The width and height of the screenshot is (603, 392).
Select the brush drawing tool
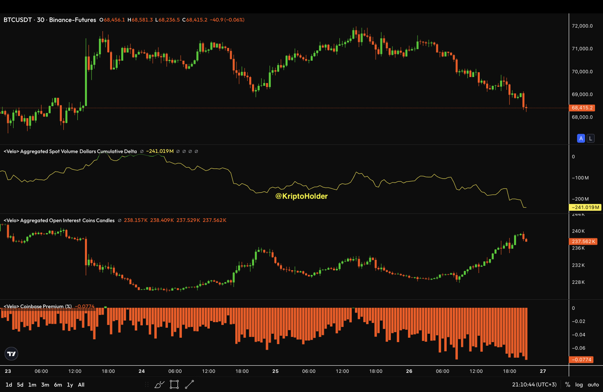159,384
